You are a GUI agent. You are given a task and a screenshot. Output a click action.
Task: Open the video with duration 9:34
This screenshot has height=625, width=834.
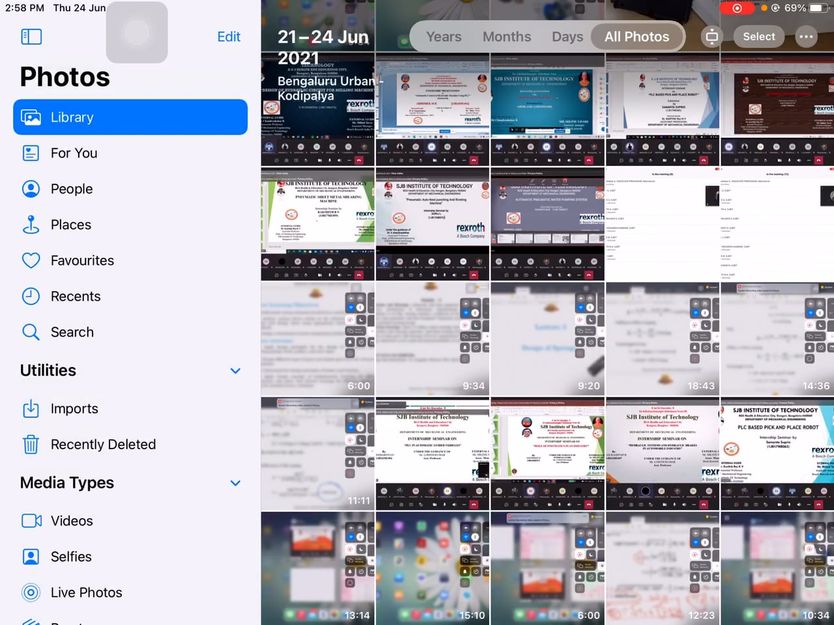coord(433,339)
